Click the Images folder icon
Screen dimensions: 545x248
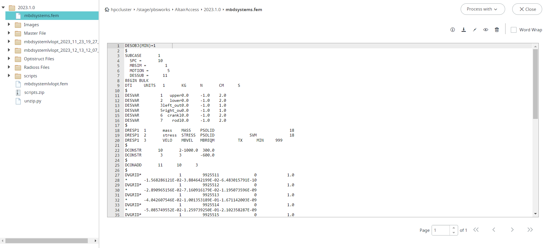pyautogui.click(x=18, y=25)
